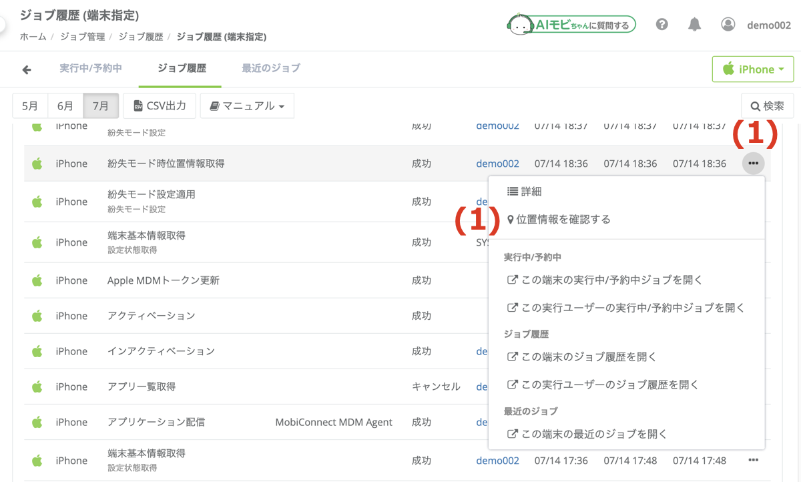Click the Apple icon in 紛失モード設定適用 row

tap(37, 202)
